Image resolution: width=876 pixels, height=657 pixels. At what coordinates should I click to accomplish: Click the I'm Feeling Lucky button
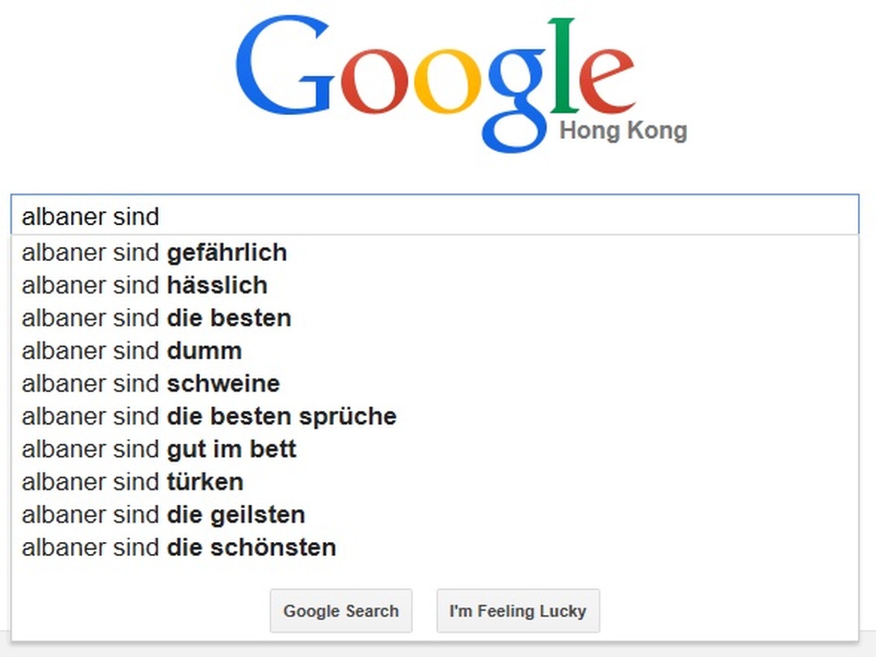click(518, 611)
